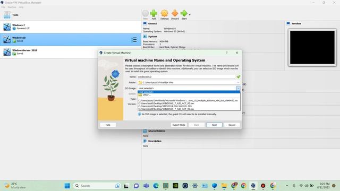Screen dimensions: 340x191
Task: Click the taskbar clock showing 9:25 PM
Action: (324, 186)
